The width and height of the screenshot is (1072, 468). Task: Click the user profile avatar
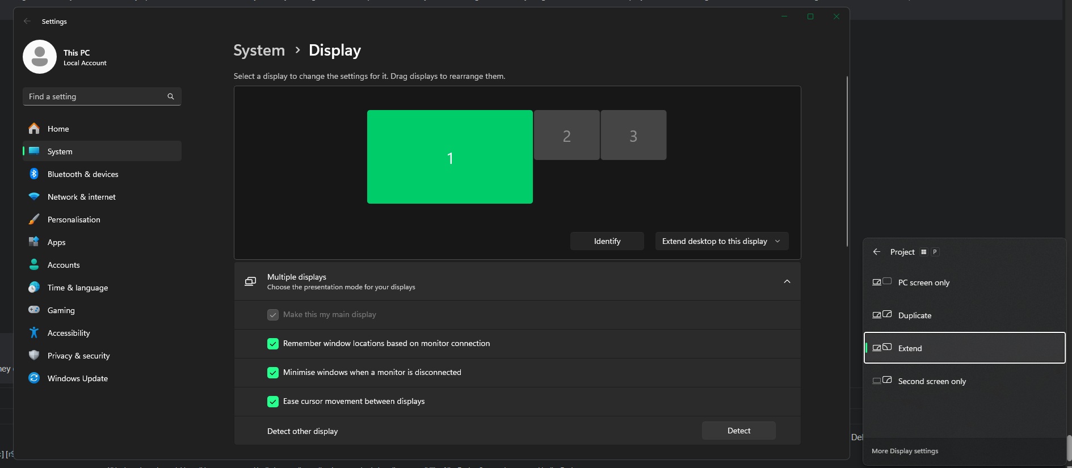40,57
